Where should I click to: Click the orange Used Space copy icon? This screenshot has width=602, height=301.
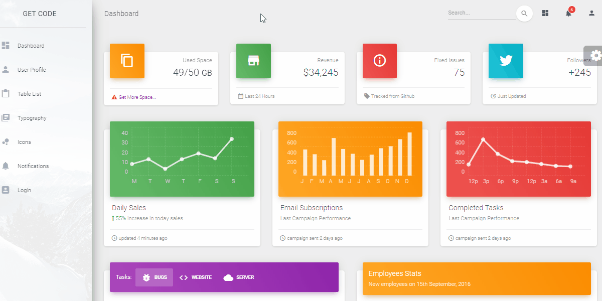point(127,61)
